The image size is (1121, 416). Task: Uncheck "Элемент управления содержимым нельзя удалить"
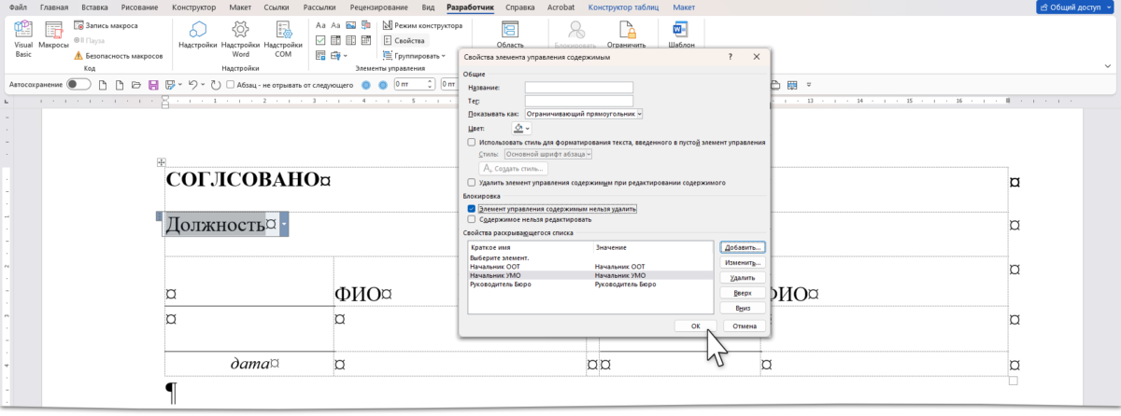coord(473,209)
